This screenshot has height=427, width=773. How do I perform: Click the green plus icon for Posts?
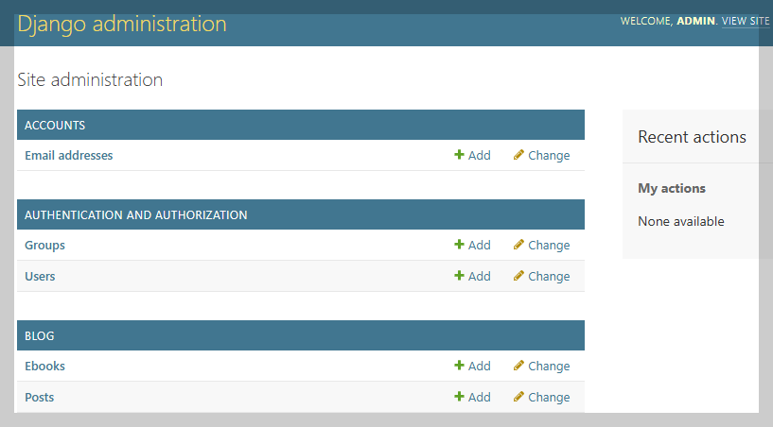[459, 397]
